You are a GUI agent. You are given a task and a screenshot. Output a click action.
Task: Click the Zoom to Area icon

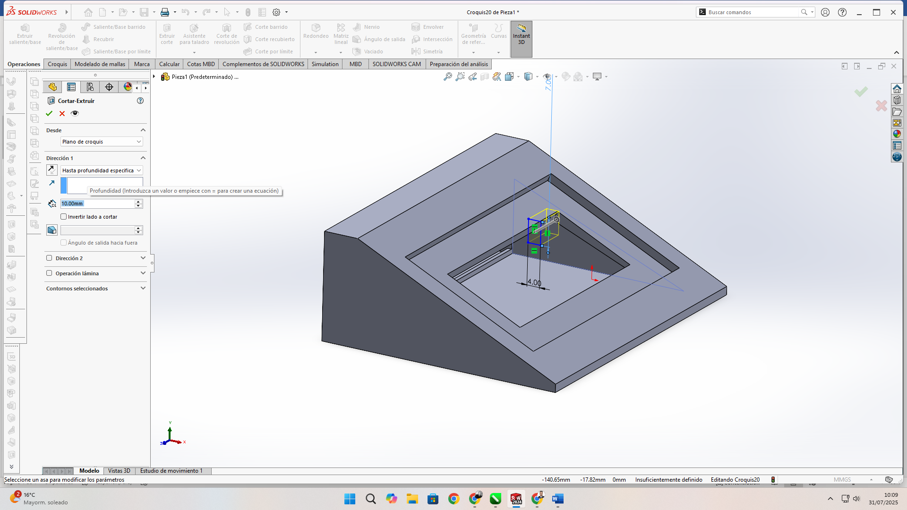click(x=460, y=76)
